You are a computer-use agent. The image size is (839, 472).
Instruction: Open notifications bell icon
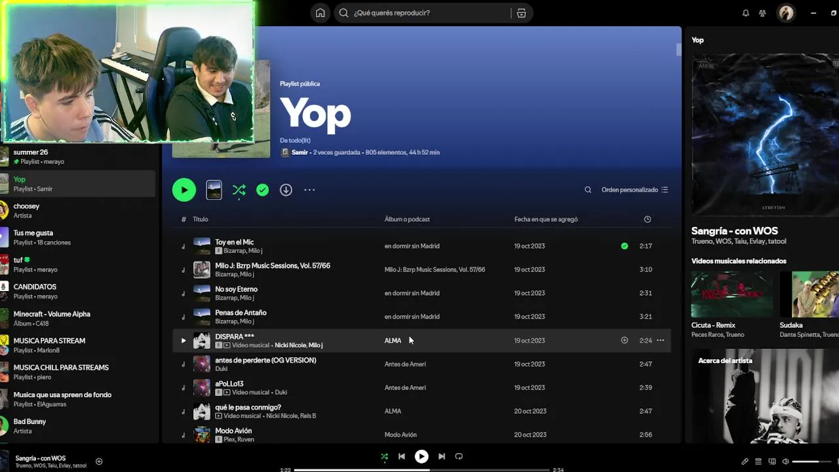tap(745, 13)
